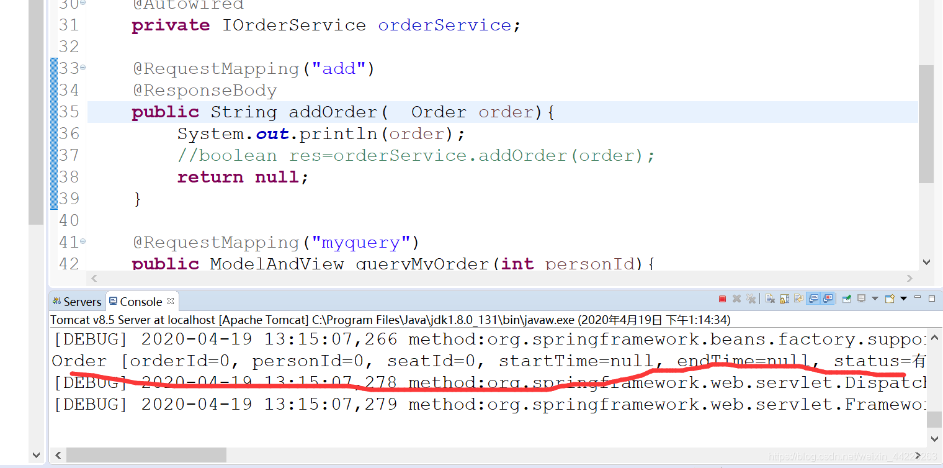
Task: Toggle Show Console on Standard Error
Action: [828, 299]
